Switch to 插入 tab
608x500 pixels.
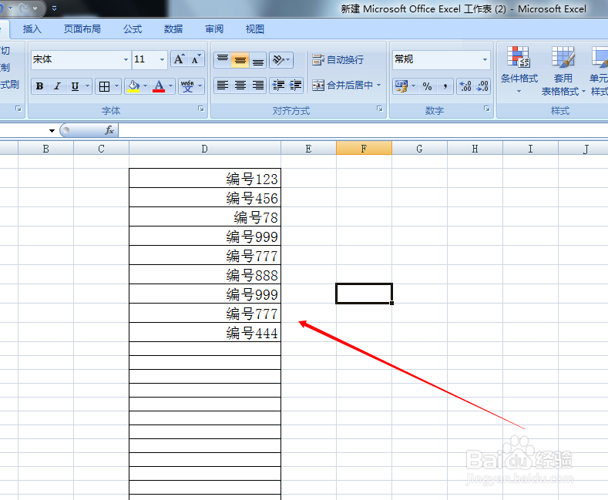point(32,29)
